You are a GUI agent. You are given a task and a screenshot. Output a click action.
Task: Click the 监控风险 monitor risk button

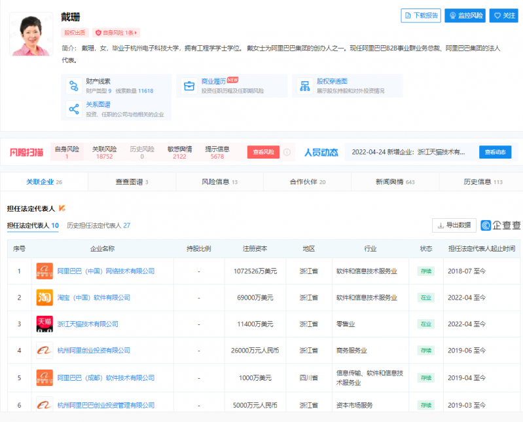(x=465, y=16)
